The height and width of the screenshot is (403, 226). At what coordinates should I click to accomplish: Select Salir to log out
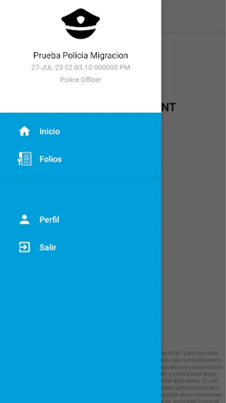[80, 247]
